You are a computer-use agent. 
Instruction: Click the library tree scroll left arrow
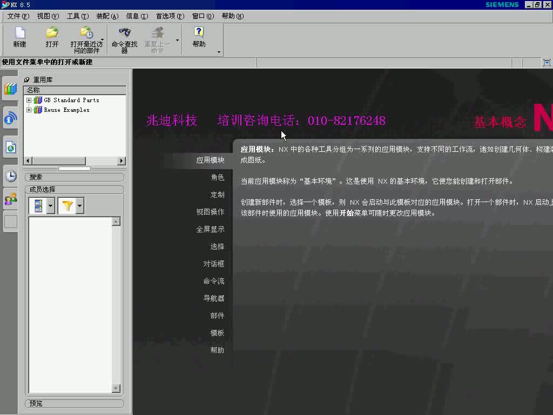(x=28, y=161)
